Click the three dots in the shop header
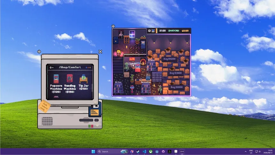Image resolution: width=275 pixels, height=155 pixels. 88,68
